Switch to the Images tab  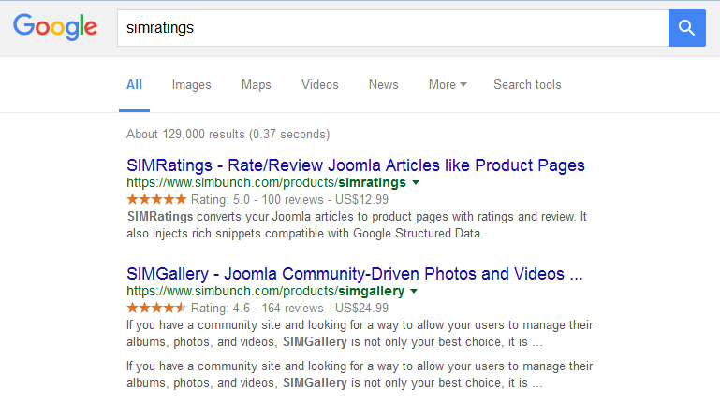tap(192, 85)
